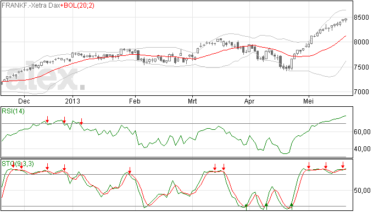The height and width of the screenshot is (212, 379).
Task: Select the 40,00 RSI scale value
Action: [363, 149]
